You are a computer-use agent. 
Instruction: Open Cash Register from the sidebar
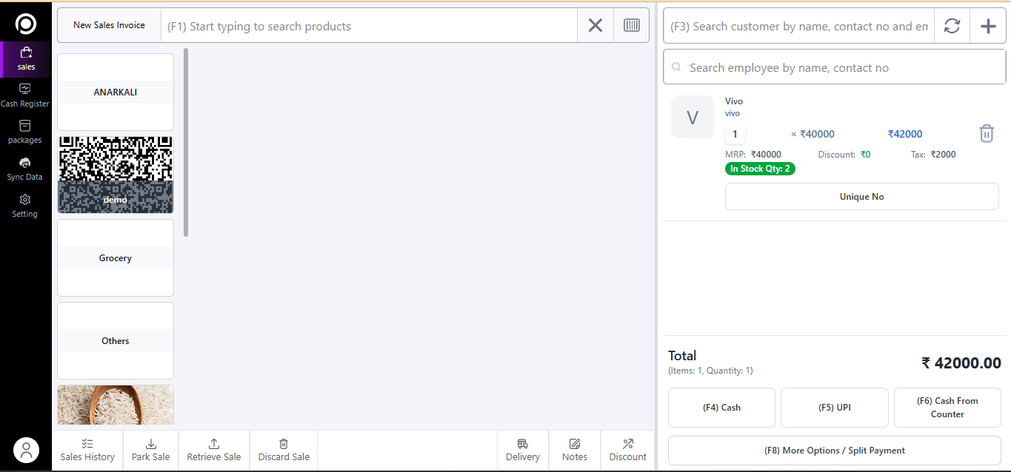(x=25, y=95)
